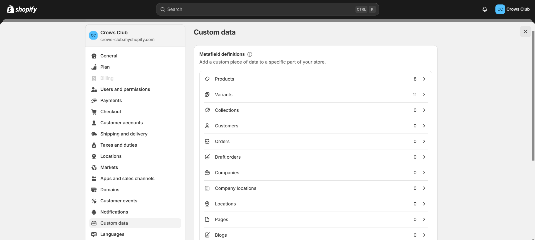Image resolution: width=535 pixels, height=240 pixels.
Task: Expand the Customers metafield chevron
Action: (424, 126)
